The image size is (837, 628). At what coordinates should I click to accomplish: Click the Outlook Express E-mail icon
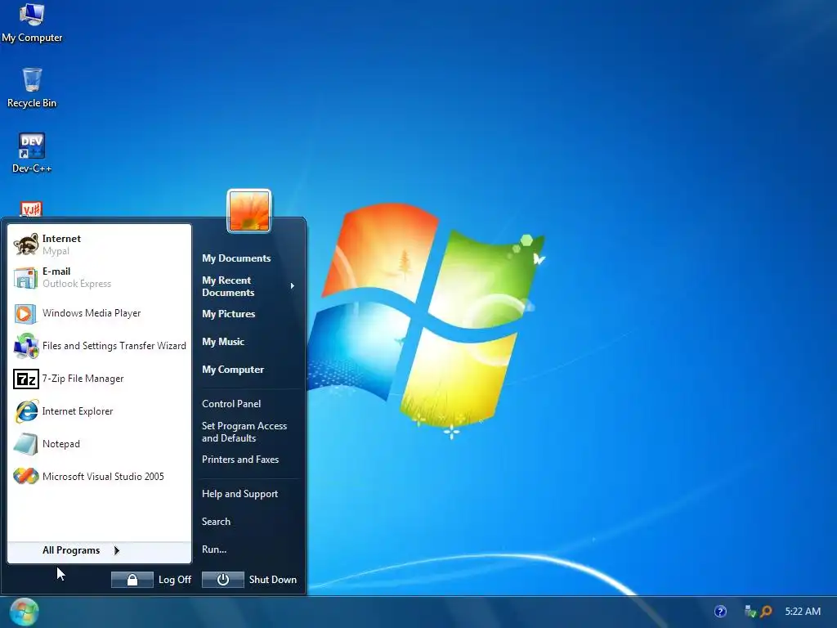tap(25, 277)
